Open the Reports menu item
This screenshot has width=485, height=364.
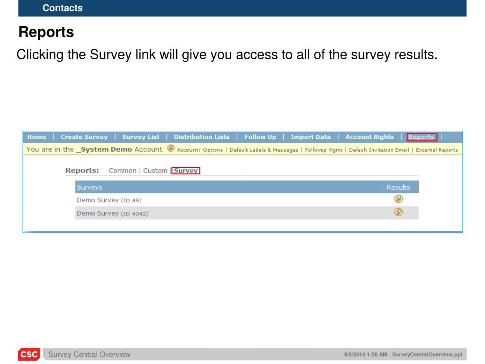coord(421,137)
